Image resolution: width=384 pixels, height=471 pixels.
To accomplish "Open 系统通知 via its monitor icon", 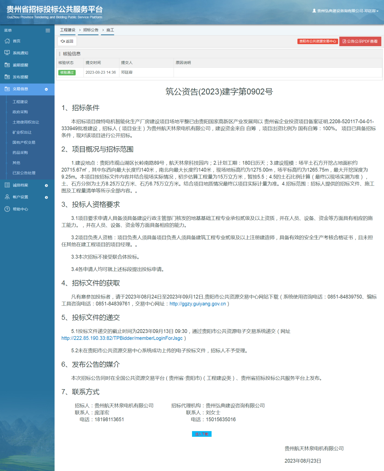I will [7, 52].
